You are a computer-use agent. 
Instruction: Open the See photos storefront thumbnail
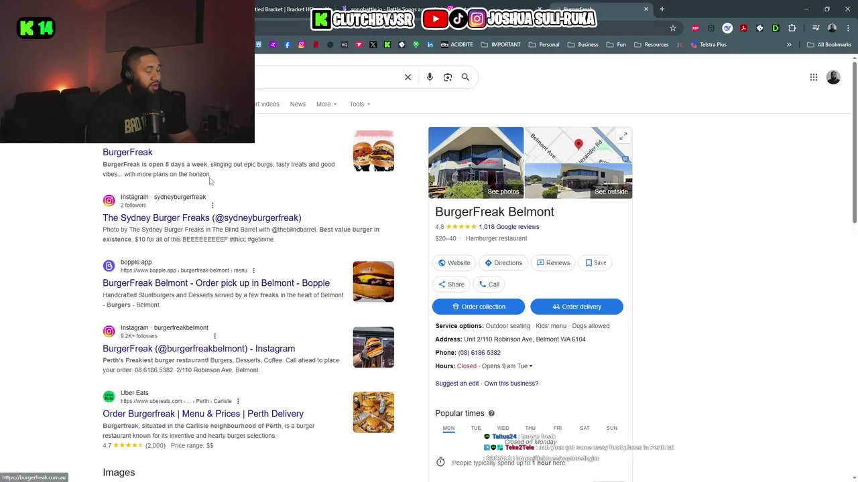tap(476, 163)
